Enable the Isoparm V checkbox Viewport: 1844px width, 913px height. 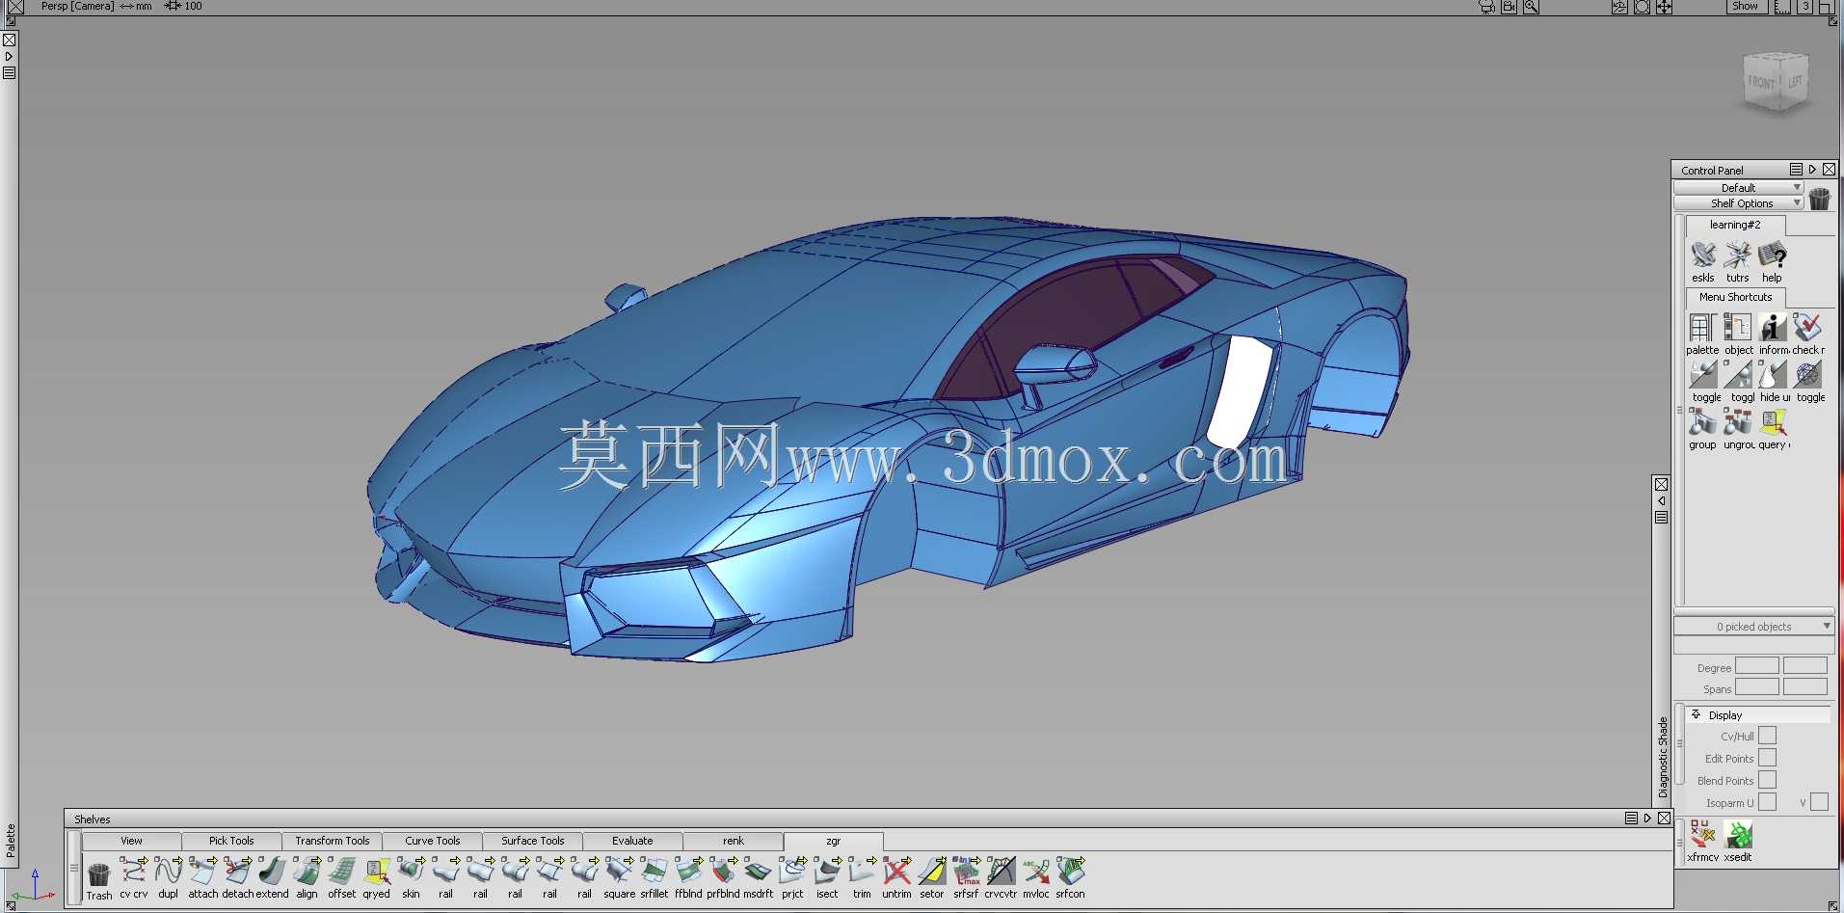click(x=1819, y=802)
